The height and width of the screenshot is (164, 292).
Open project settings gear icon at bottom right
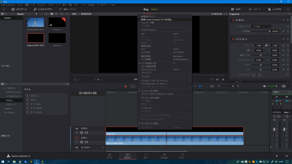click(287, 156)
